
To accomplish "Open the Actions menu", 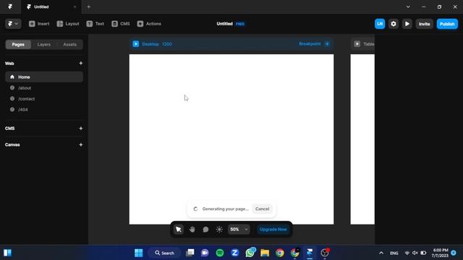I will (x=149, y=24).
